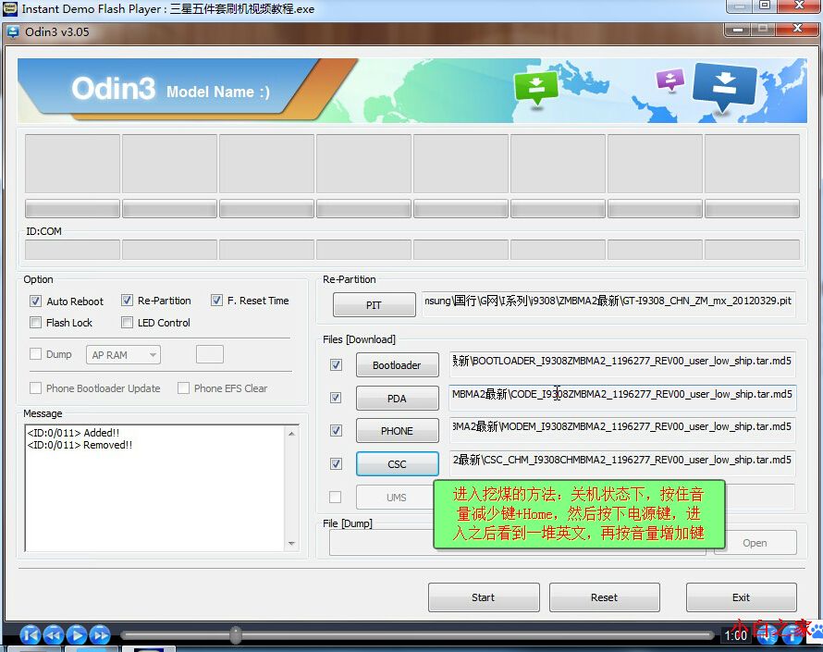
Task: Click the small empty box beside AP RAM
Action: [x=209, y=354]
